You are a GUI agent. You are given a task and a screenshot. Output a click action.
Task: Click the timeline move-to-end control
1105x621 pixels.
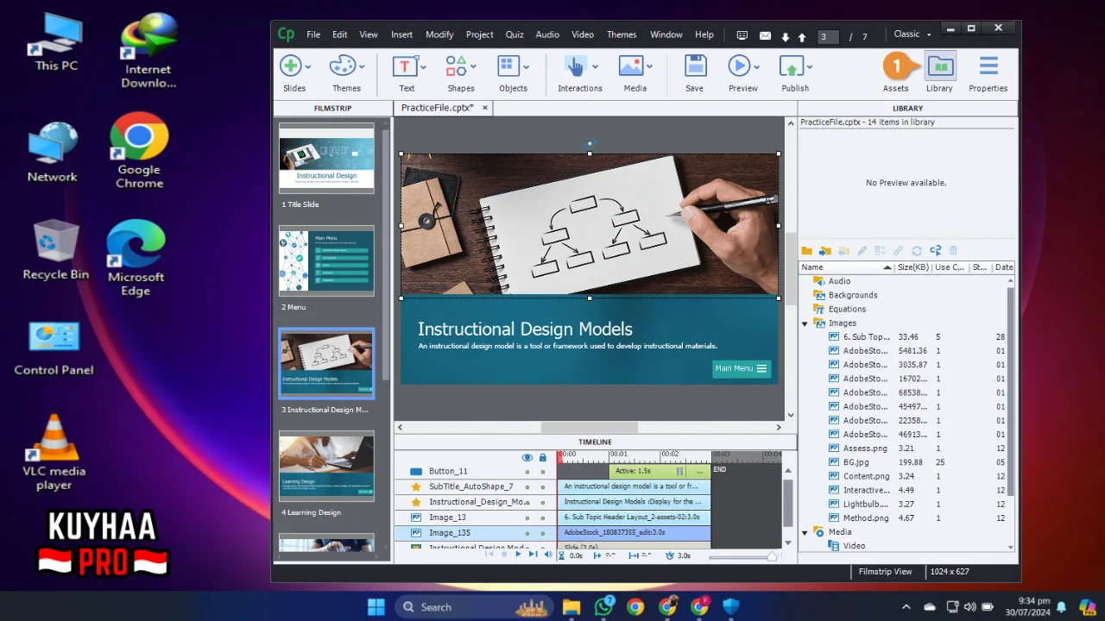(x=533, y=555)
